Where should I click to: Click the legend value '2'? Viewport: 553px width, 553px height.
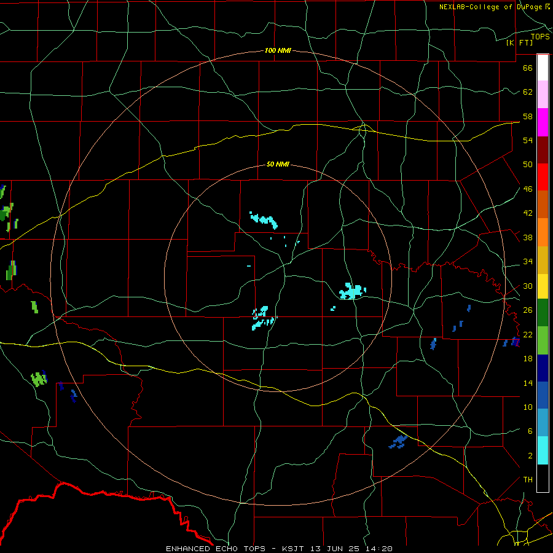click(530, 456)
